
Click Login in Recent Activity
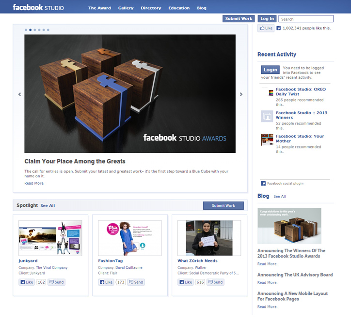pos(271,70)
